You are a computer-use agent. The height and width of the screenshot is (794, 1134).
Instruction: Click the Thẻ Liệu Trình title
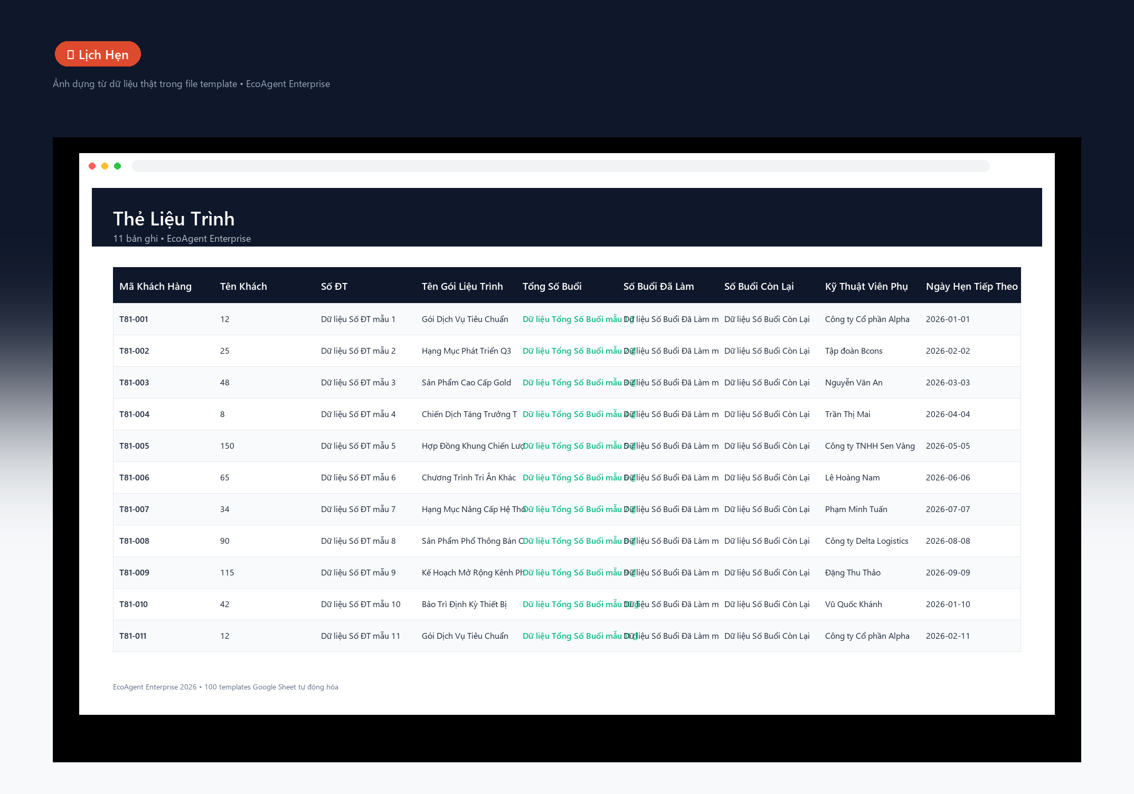pyautogui.click(x=174, y=219)
